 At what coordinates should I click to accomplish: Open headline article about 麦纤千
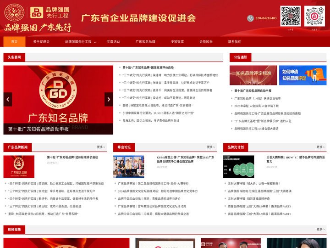point(167,90)
